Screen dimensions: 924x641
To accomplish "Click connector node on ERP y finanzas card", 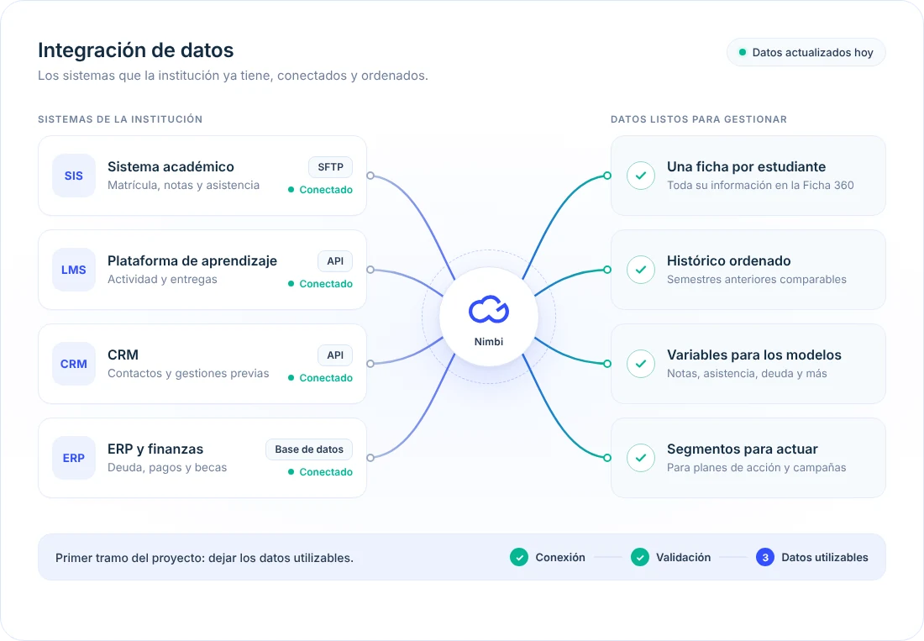I will tap(370, 458).
